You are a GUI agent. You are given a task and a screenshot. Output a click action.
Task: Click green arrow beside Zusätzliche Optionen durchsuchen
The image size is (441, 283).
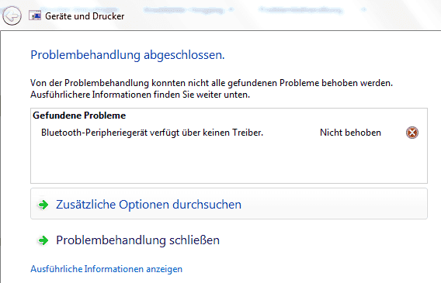43,205
